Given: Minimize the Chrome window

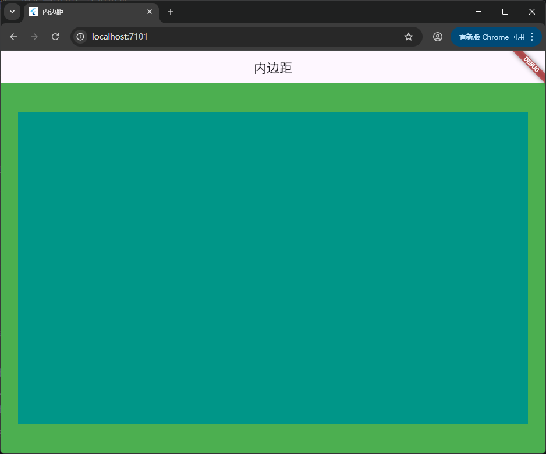Looking at the screenshot, I should (x=478, y=12).
